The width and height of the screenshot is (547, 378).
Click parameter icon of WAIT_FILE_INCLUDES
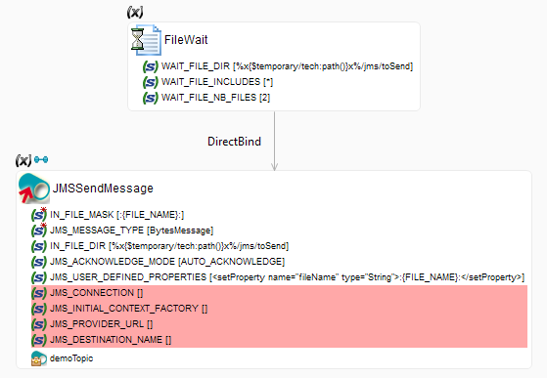click(151, 82)
